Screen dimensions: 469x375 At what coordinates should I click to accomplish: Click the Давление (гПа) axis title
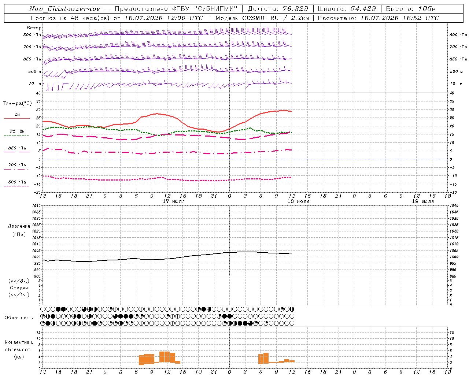19,230
